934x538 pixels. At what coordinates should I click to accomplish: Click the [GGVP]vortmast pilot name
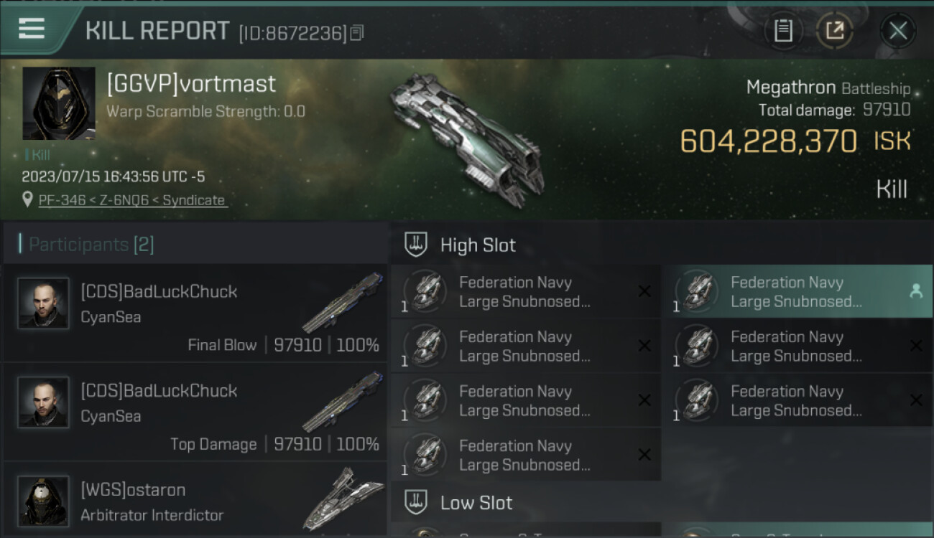191,84
